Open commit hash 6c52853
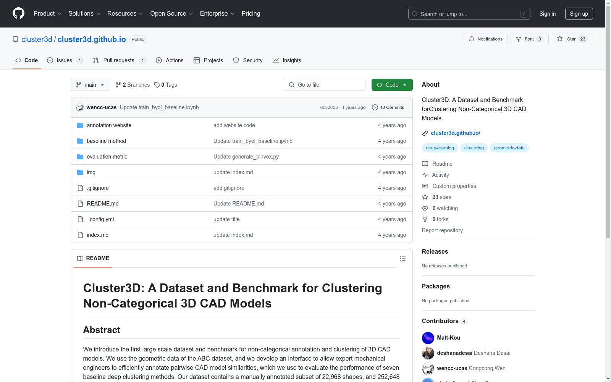Image resolution: width=611 pixels, height=382 pixels. (x=329, y=107)
